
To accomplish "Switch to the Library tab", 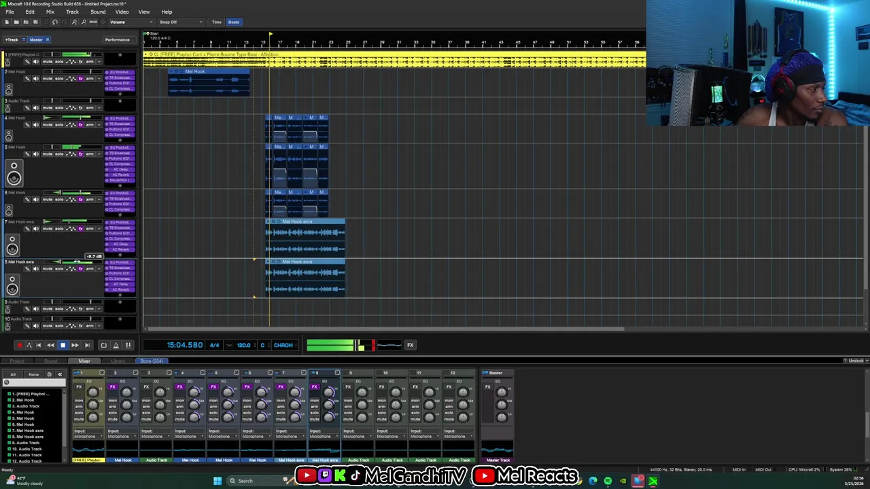I will pyautogui.click(x=118, y=361).
